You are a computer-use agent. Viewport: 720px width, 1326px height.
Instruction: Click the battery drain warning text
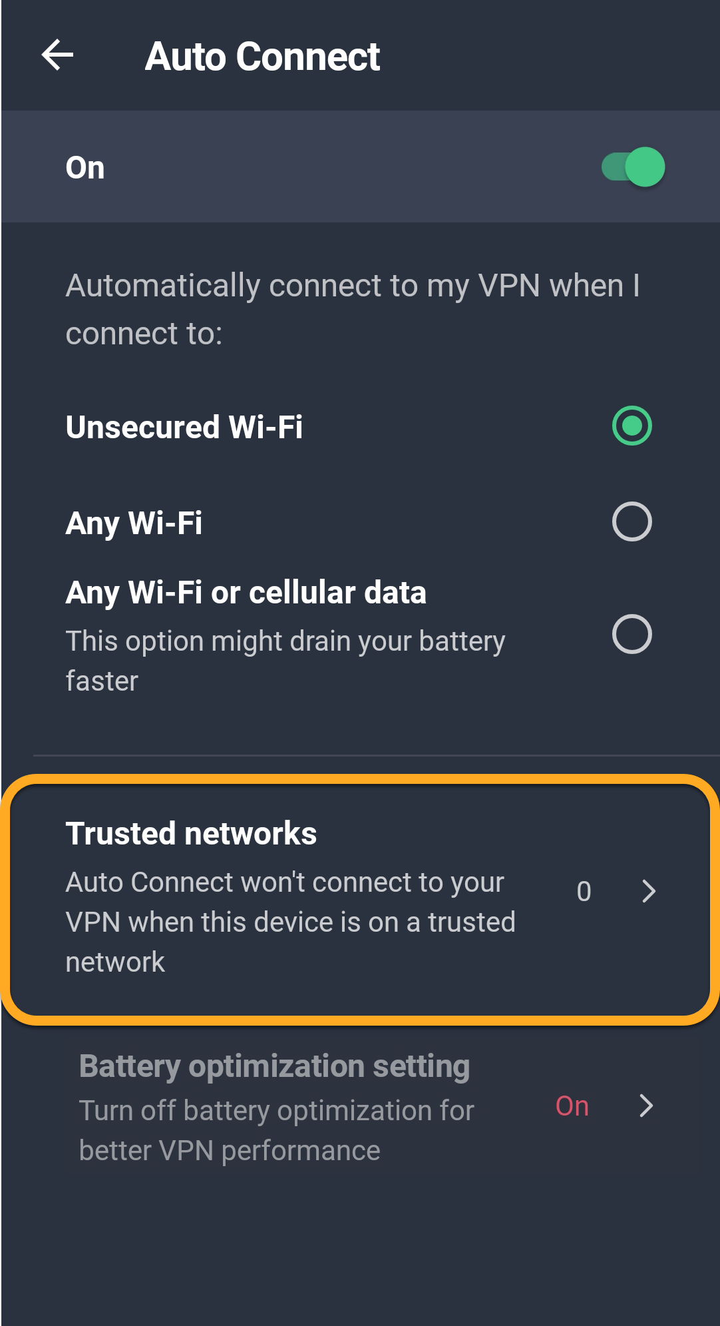pyautogui.click(x=285, y=661)
